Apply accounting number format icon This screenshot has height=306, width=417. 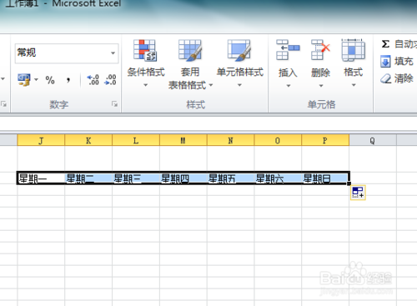pyautogui.click(x=24, y=80)
